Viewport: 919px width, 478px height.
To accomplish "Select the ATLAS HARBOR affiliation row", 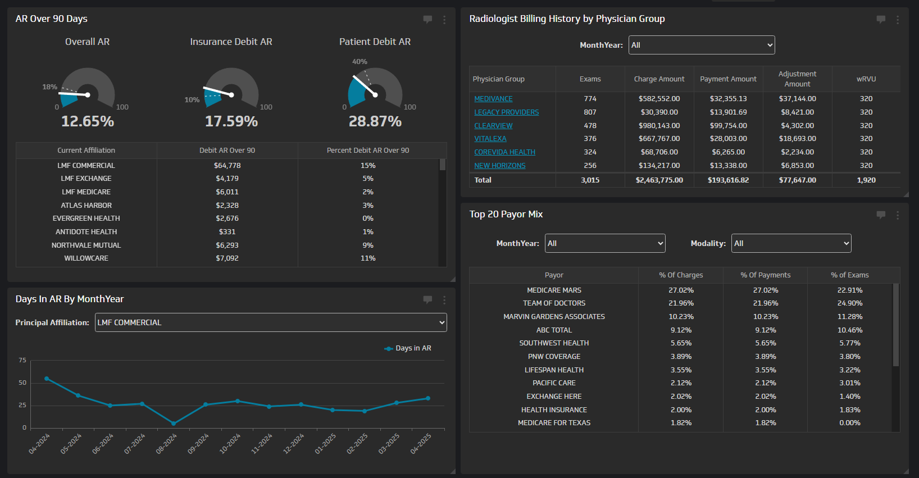I will 228,206.
